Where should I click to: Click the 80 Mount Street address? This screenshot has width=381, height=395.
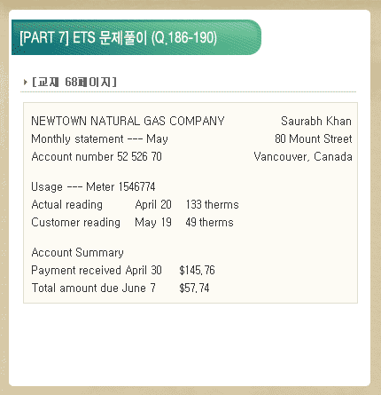(314, 138)
